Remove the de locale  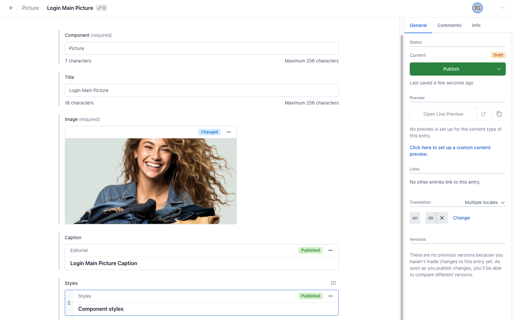(442, 218)
